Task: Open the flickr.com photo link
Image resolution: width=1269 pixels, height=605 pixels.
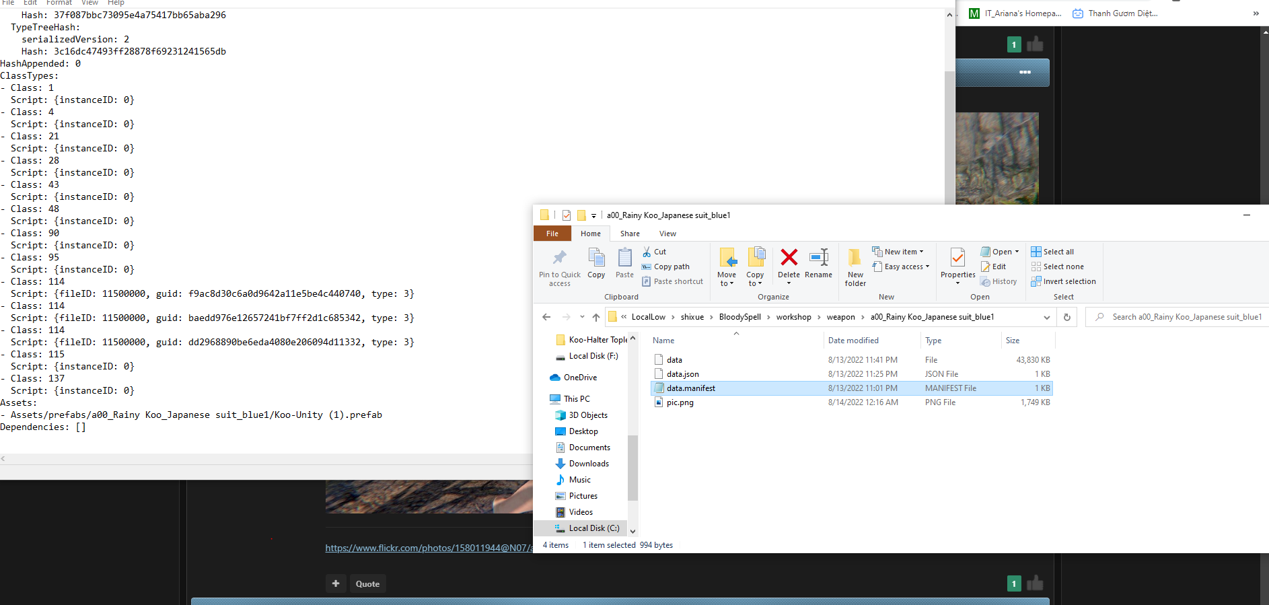Action: (x=429, y=548)
